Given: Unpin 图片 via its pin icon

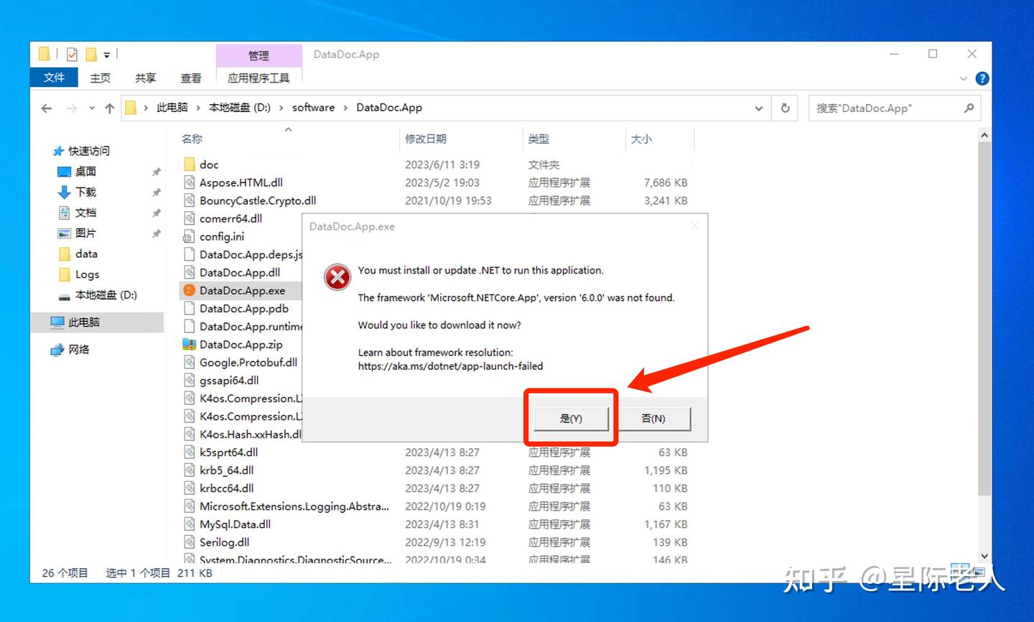Looking at the screenshot, I should (156, 233).
